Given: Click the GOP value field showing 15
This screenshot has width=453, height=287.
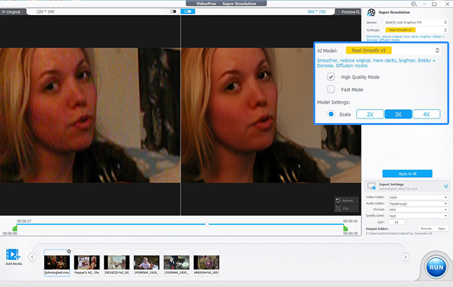Looking at the screenshot, I should [x=396, y=222].
